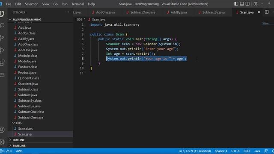Open the Help menu
274x154 pixels.
point(91,4)
